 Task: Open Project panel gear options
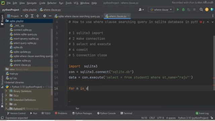click(44, 16)
